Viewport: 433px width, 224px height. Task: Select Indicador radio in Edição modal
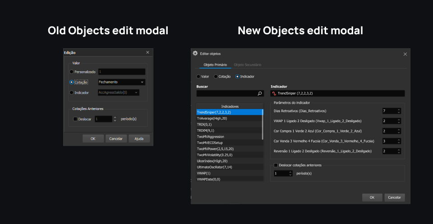pos(72,93)
